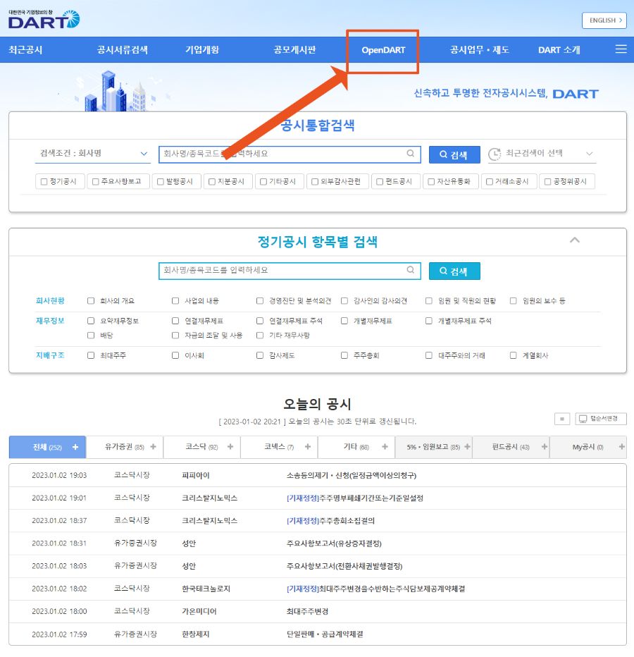The image size is (634, 657).
Task: Click magnifier icon in 공시통합검색 input
Action: coord(411,154)
